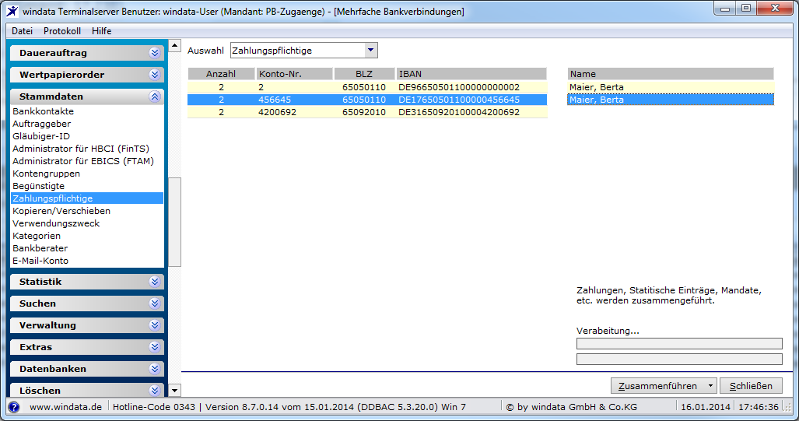Expand the Suchen section chevron

pyautogui.click(x=154, y=303)
